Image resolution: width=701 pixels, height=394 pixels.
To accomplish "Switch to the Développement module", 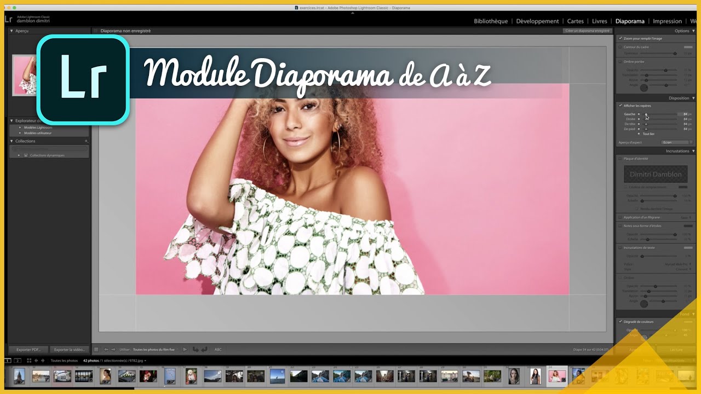I will tap(538, 21).
